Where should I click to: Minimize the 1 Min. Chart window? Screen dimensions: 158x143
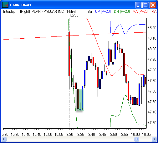click(138, 5)
